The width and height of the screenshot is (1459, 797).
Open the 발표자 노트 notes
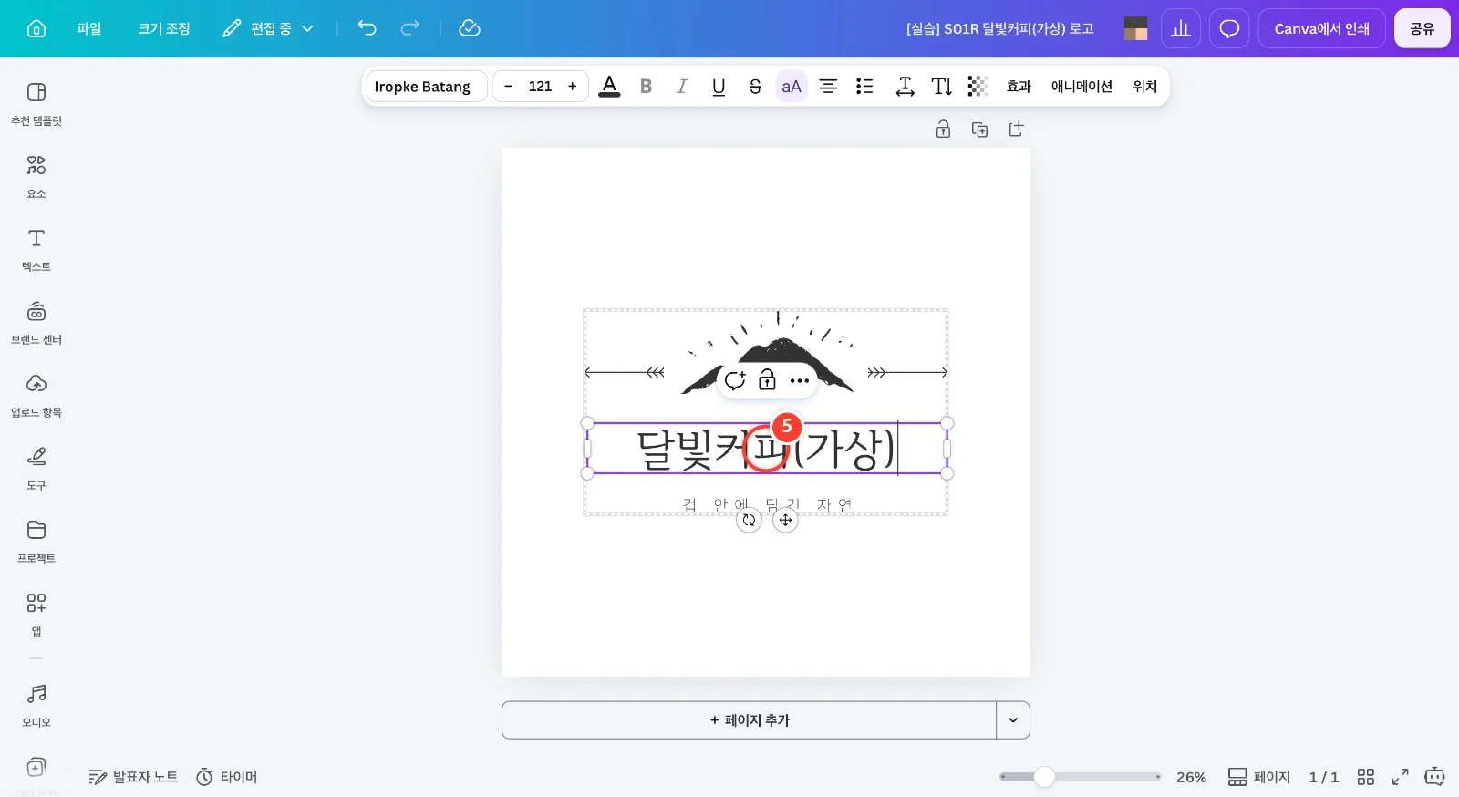(x=133, y=777)
